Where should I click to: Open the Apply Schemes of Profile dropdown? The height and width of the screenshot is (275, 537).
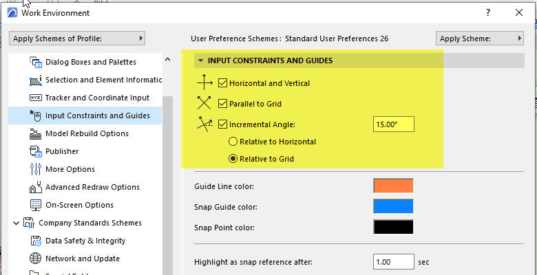pyautogui.click(x=78, y=38)
